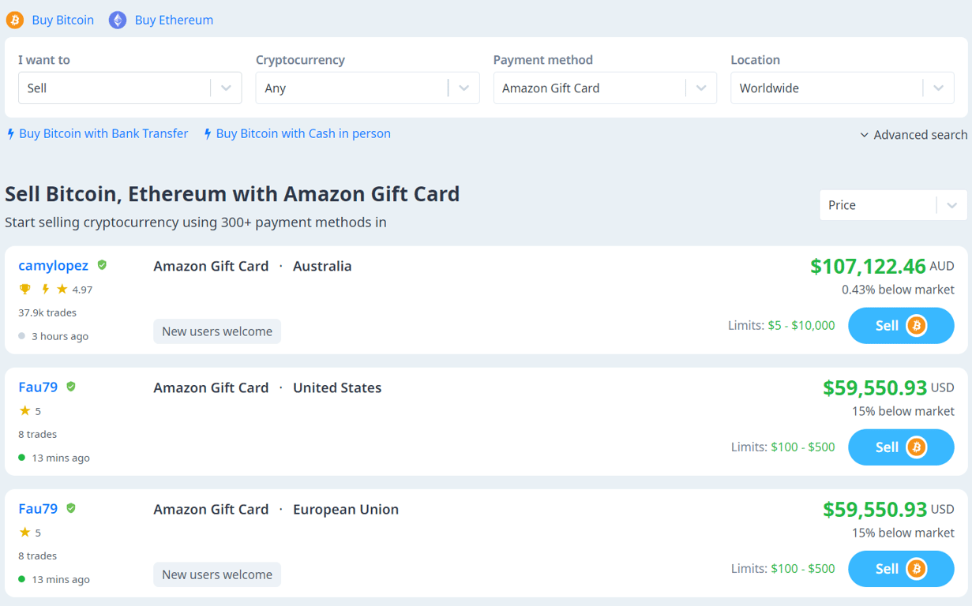Click the trophy badge on camylopez's profile
Image resolution: width=972 pixels, height=606 pixels.
24,289
